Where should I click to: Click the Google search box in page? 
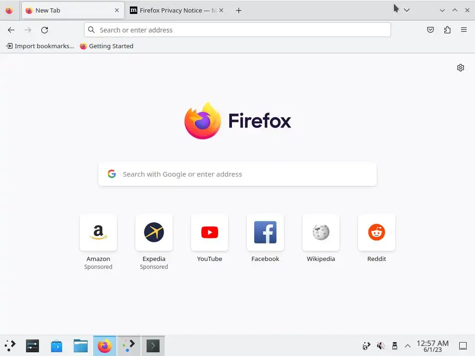237,174
